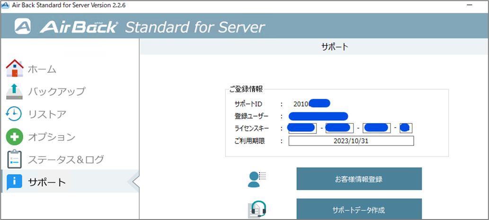Click the backup drive icon
Screen dimensions: 489x220
click(x=14, y=91)
